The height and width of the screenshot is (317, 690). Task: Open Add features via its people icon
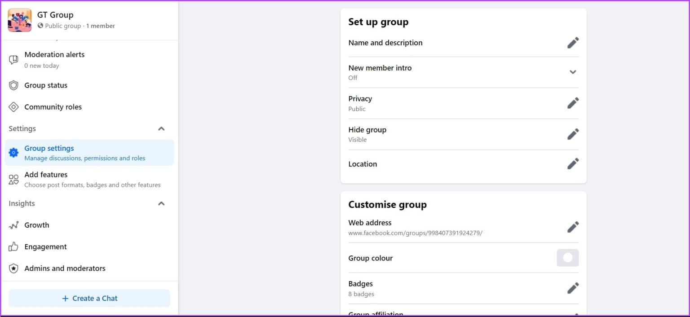tap(14, 179)
